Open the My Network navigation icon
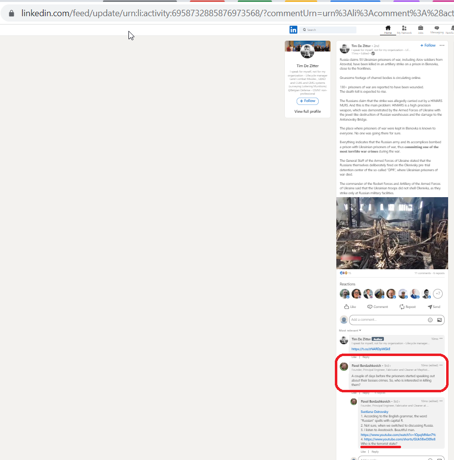 pos(404,29)
